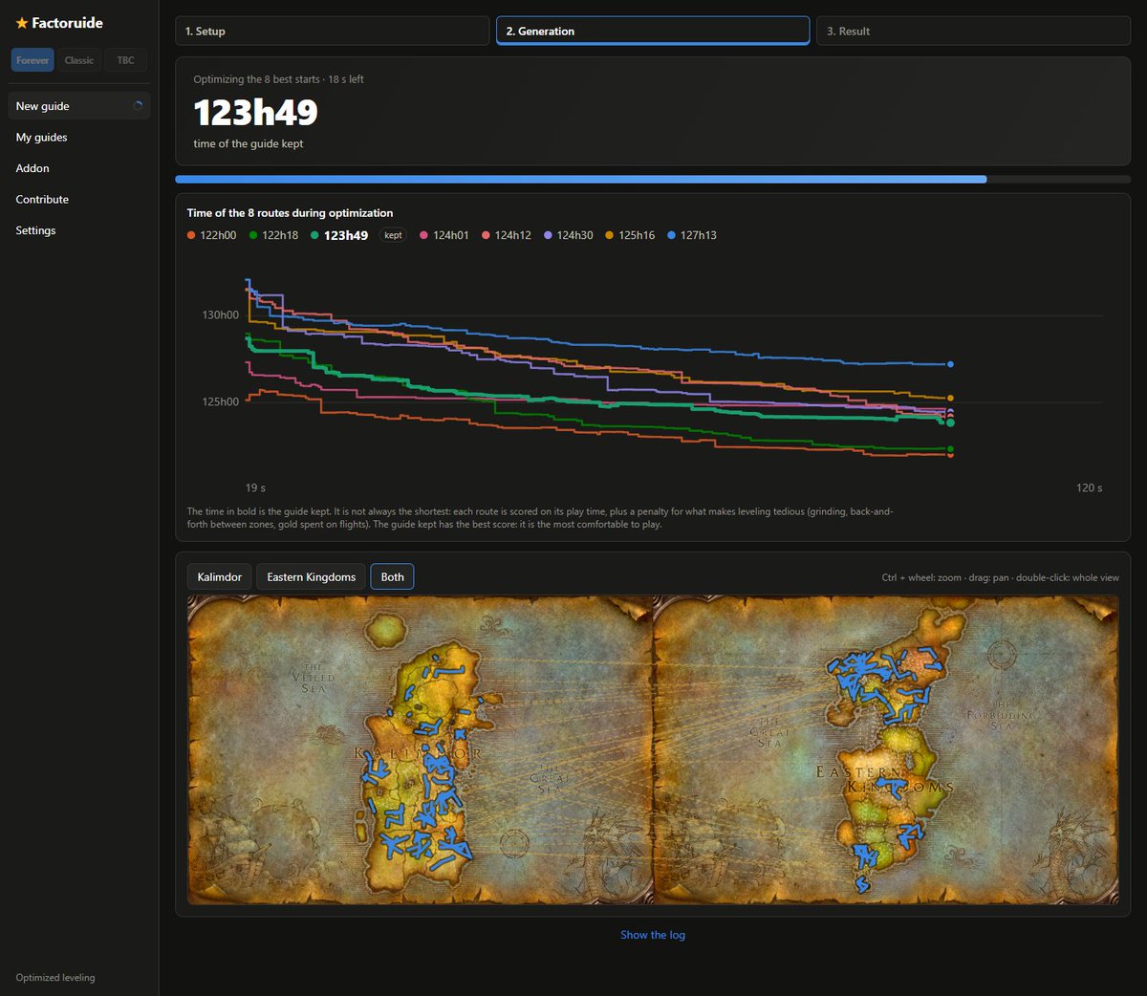Open the Contribute sidebar item
Image resolution: width=1147 pixels, height=996 pixels.
[x=79, y=199]
